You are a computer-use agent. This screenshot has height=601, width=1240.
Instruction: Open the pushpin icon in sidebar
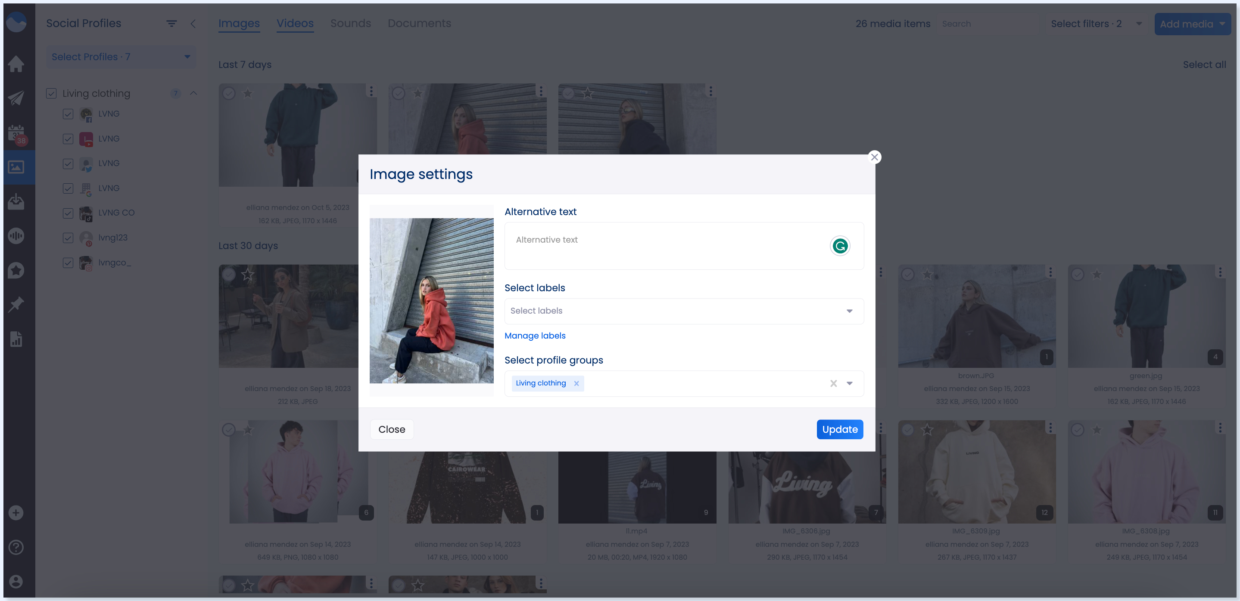pyautogui.click(x=16, y=304)
